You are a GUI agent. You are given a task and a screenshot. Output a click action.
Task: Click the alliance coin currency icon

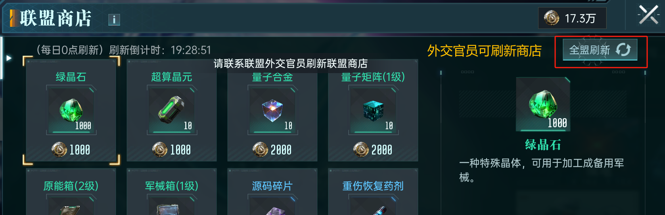(x=552, y=18)
